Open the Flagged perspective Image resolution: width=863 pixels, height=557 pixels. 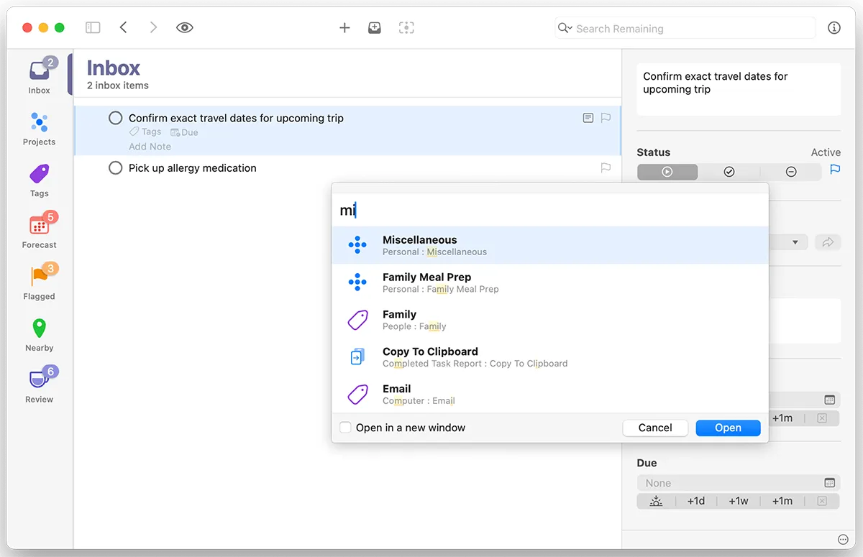coord(39,282)
